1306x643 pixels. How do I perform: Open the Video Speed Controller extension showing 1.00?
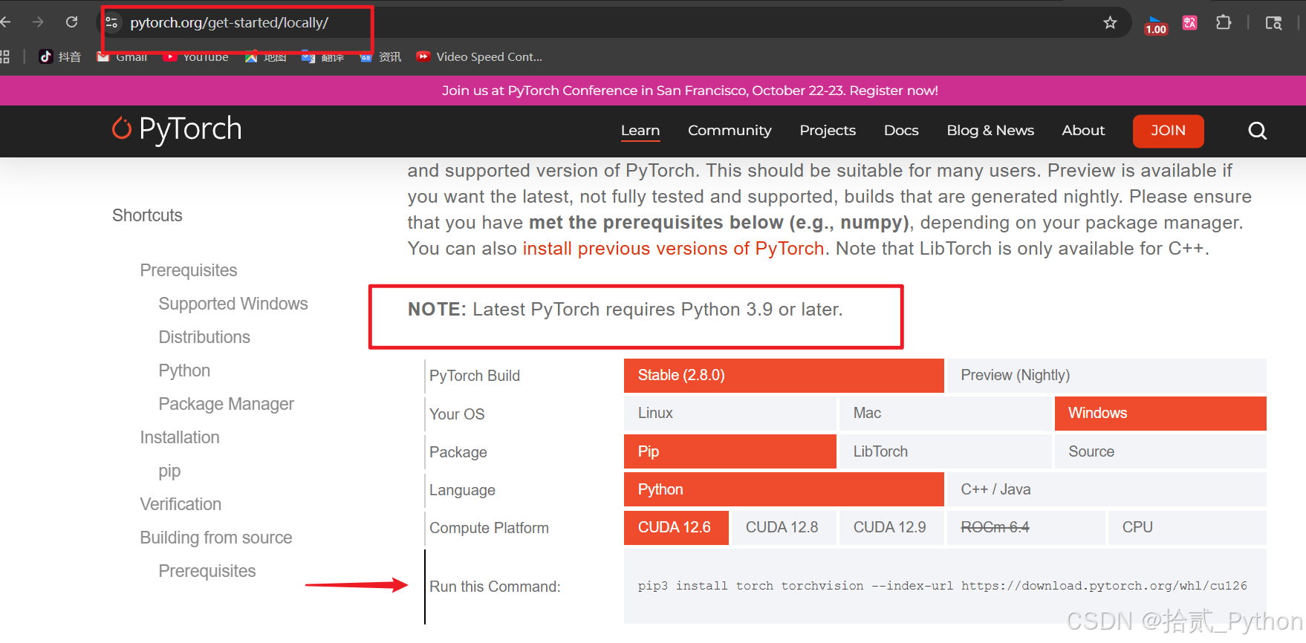point(1156,25)
